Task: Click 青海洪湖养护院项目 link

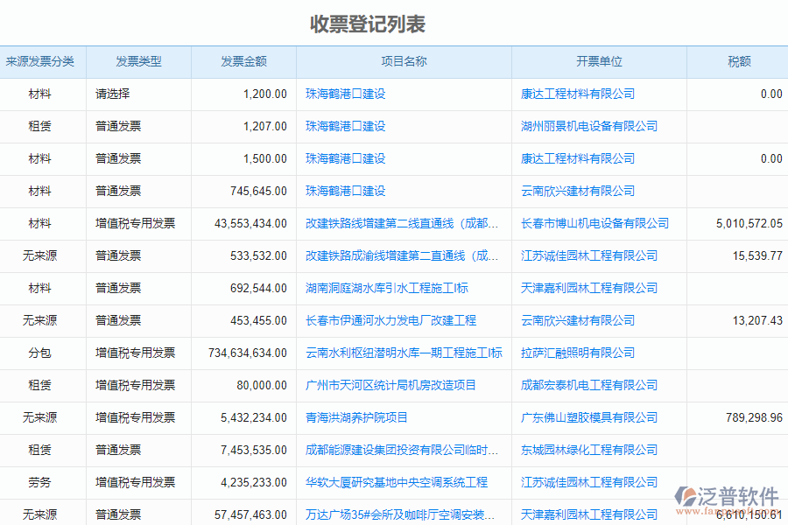Action: click(x=357, y=417)
